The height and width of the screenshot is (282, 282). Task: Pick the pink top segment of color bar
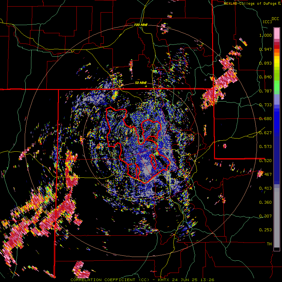click(x=277, y=33)
